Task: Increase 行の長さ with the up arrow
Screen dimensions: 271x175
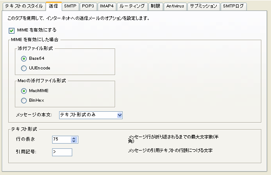Action: tap(74, 138)
